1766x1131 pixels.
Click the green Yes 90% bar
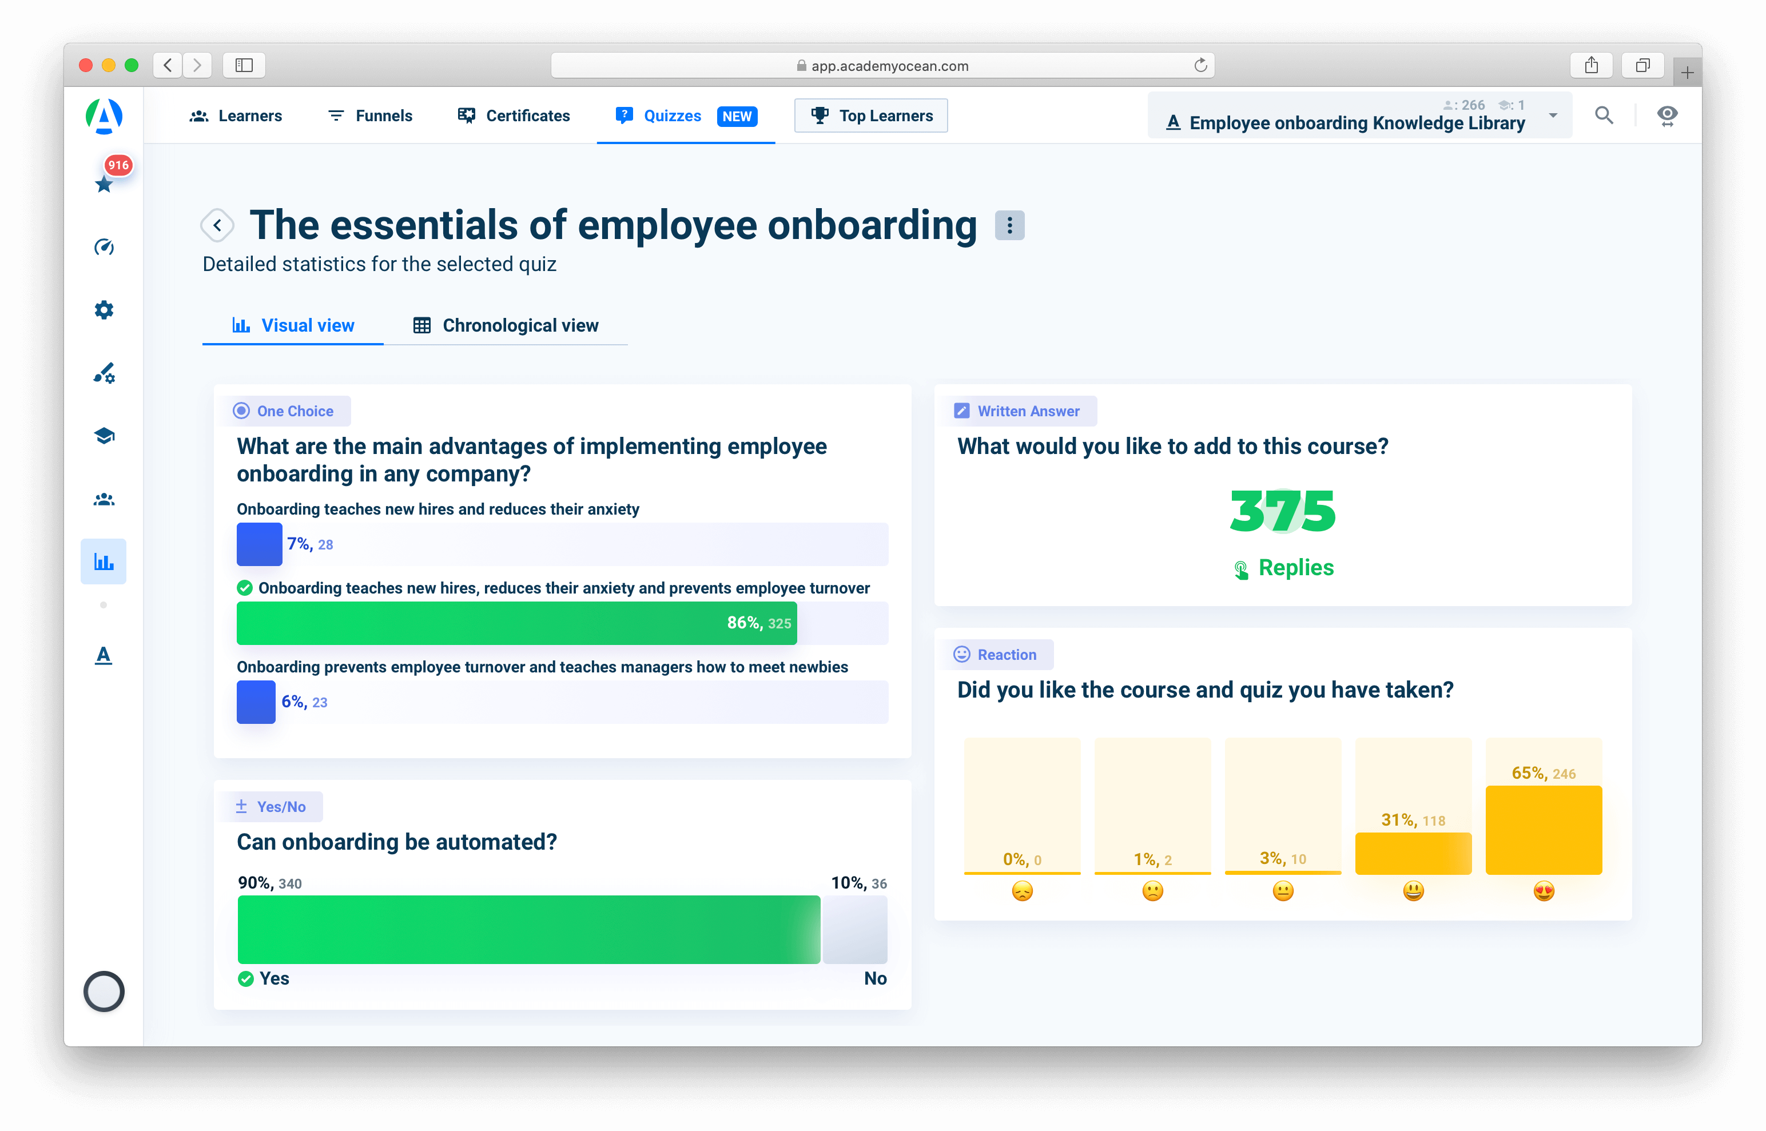529,929
